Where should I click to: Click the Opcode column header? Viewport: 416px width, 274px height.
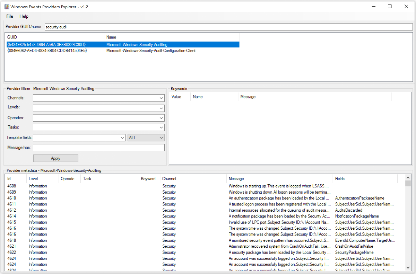(x=69, y=179)
